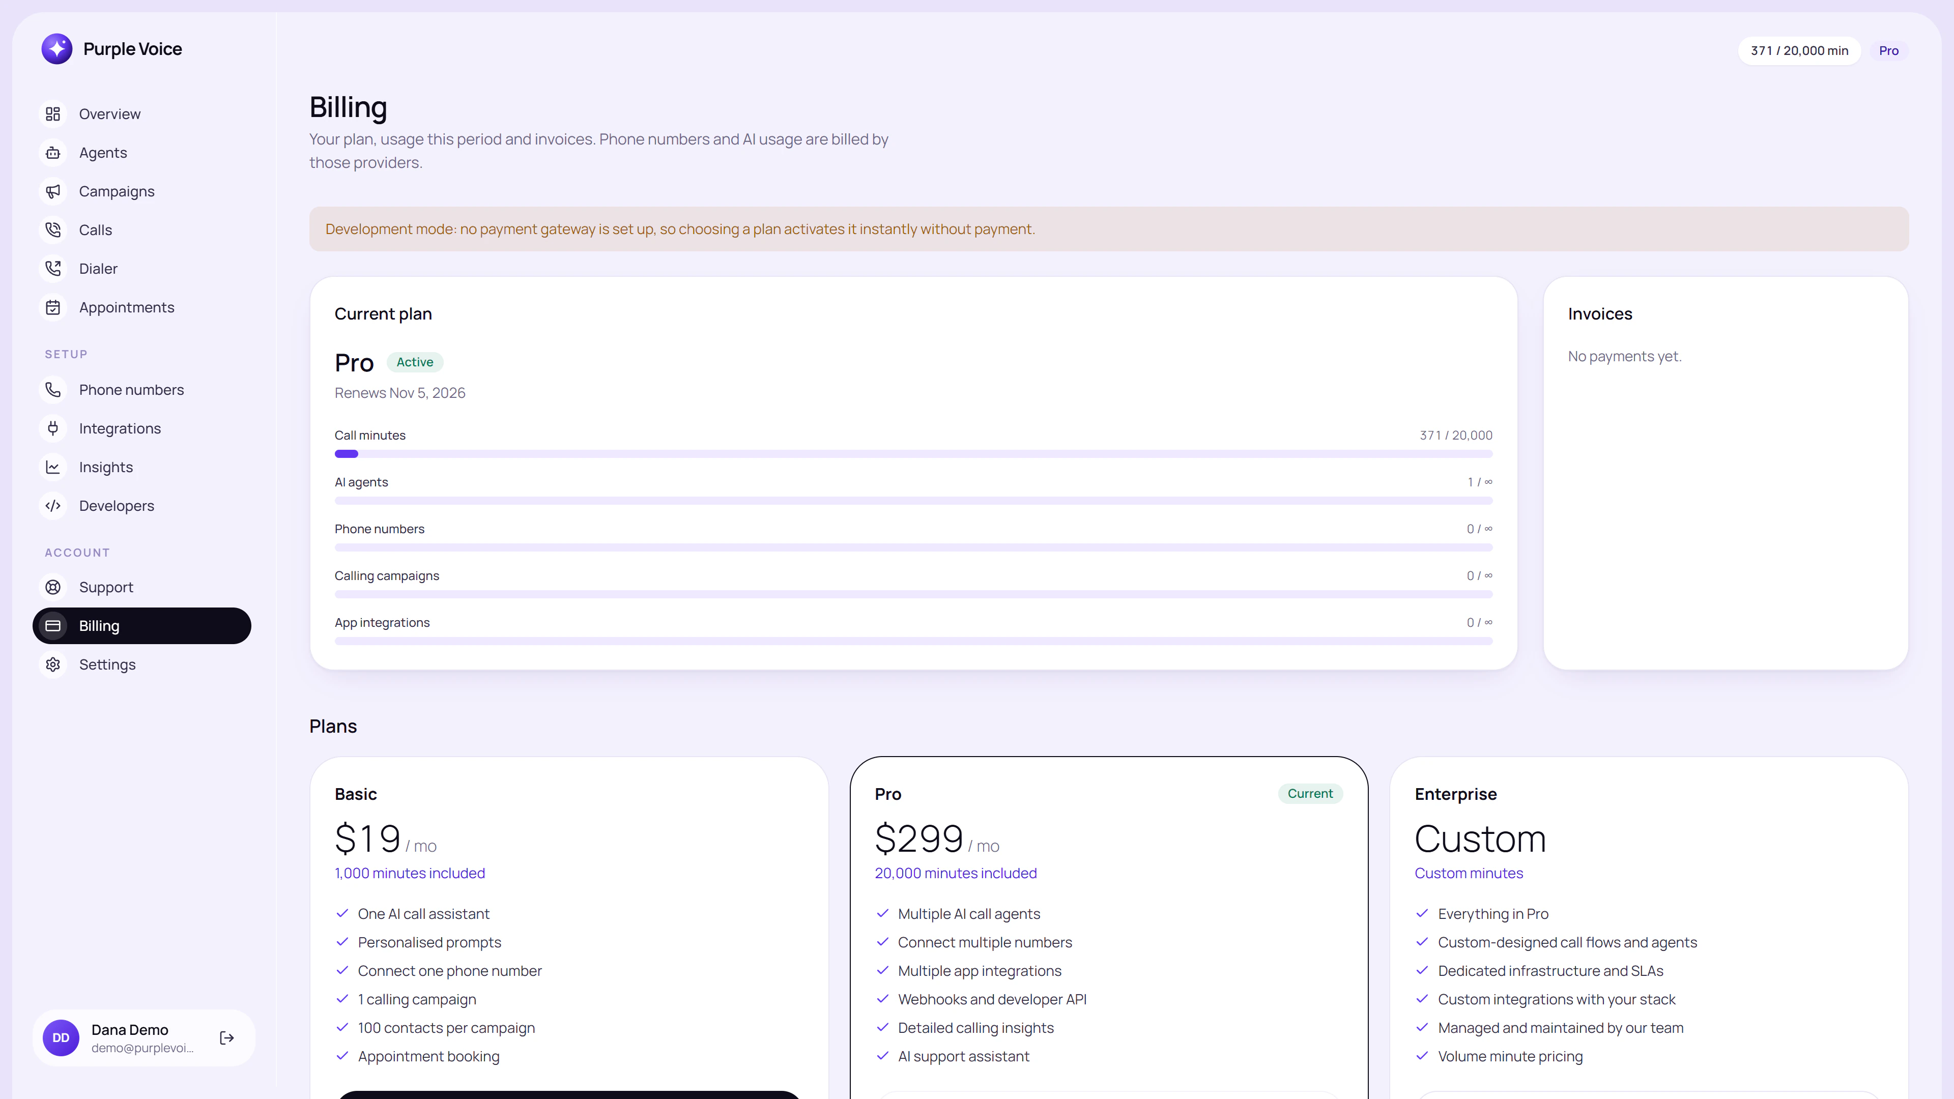The image size is (1954, 1099).
Task: Click 'Dedicated infrastructure and SLAs' feature
Action: point(1550,971)
